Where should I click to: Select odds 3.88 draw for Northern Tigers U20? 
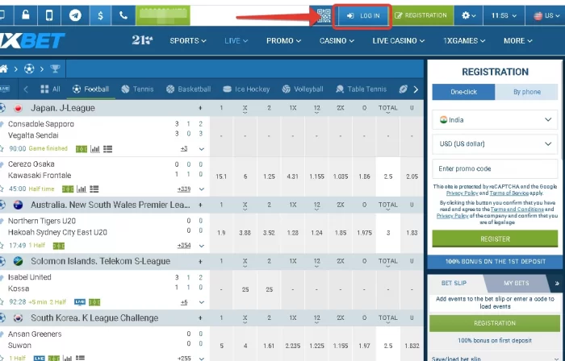tap(245, 233)
